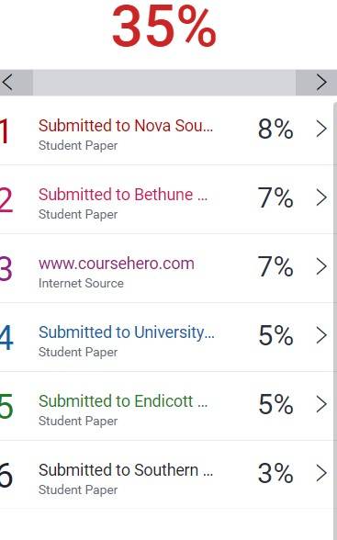The height and width of the screenshot is (540, 337).
Task: Open Submitted to University source
Action: 127,332
